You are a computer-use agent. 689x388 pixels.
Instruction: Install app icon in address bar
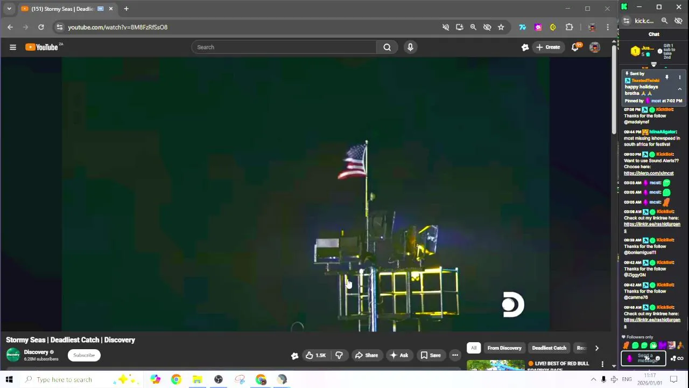pos(459,27)
